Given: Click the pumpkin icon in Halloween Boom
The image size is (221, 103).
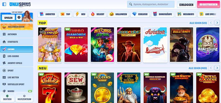Looking at the screenshot, I should (4, 27).
